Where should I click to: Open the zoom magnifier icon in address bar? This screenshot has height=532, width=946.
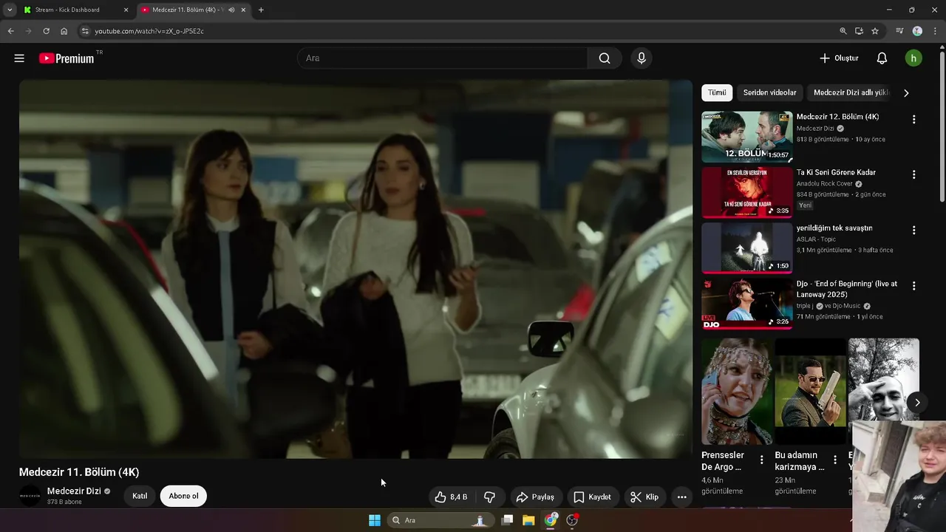coord(843,31)
